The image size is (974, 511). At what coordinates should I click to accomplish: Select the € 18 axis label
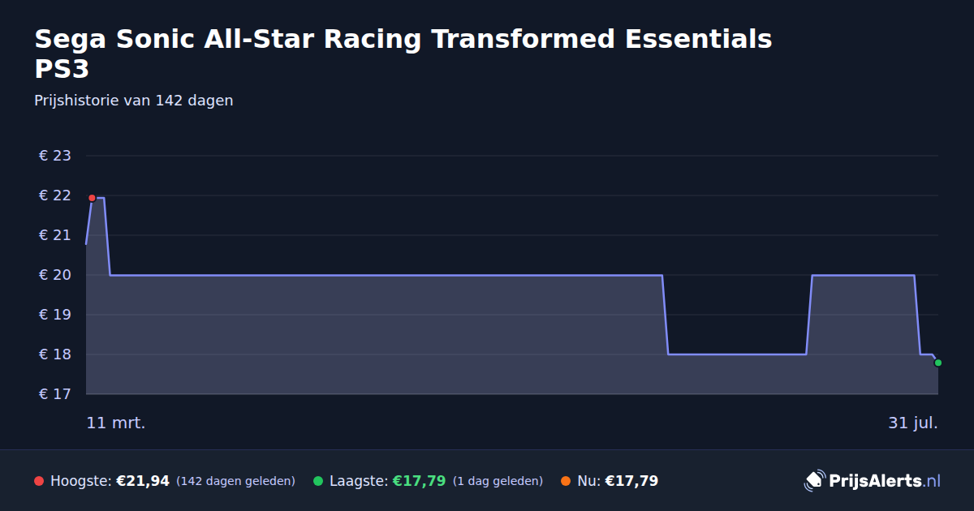[x=55, y=354]
